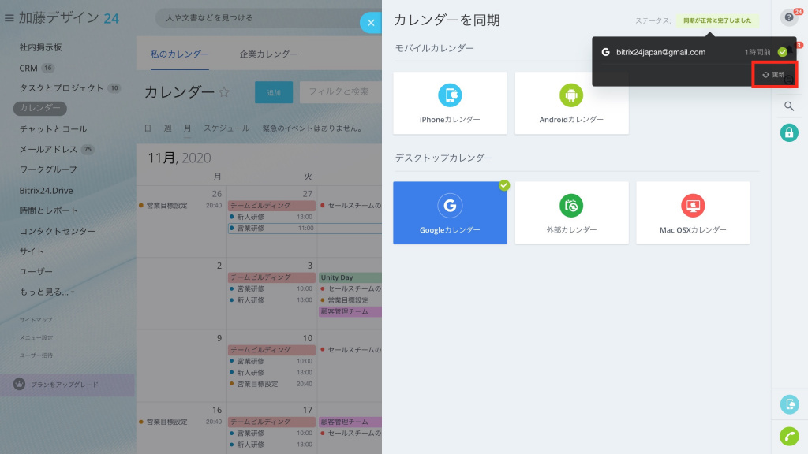Click the sync completed status badge
The image size is (808, 454).
coord(717,20)
